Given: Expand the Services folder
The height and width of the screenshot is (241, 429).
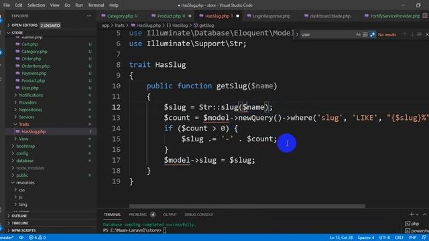Looking at the screenshot, I should [x=27, y=117].
